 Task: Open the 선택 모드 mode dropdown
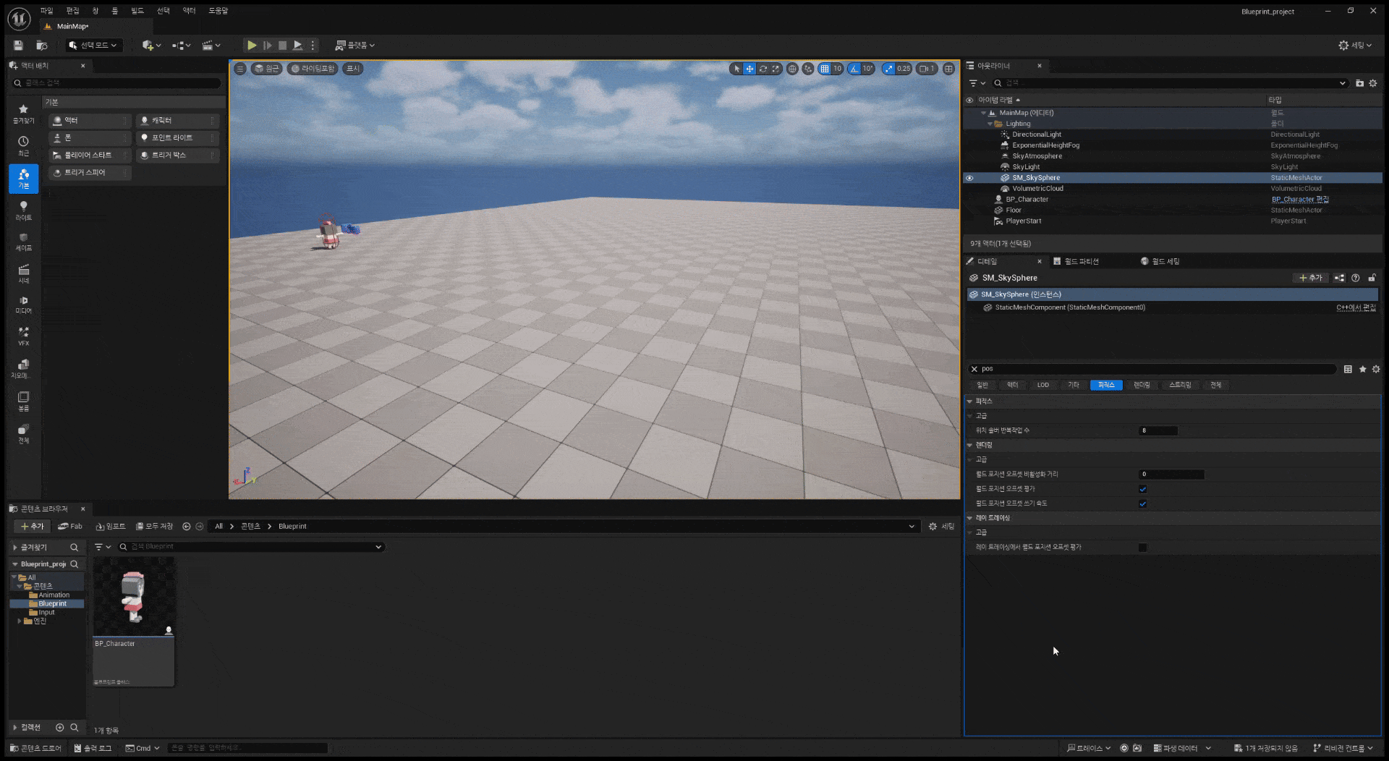[93, 45]
